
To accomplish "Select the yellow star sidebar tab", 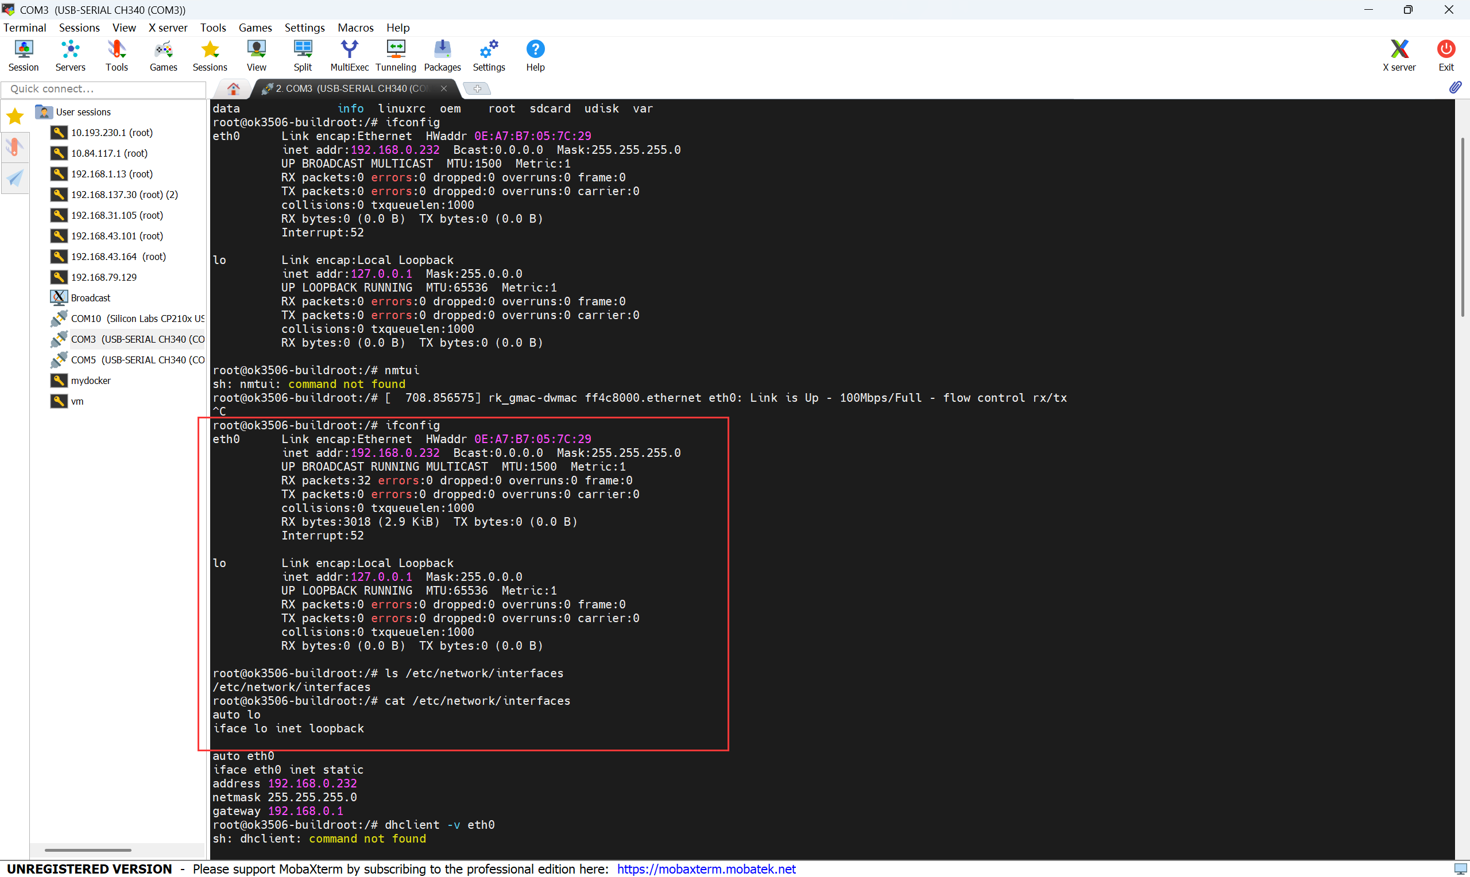I will 15,117.
